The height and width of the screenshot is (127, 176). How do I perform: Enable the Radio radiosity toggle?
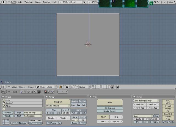coord(84,105)
